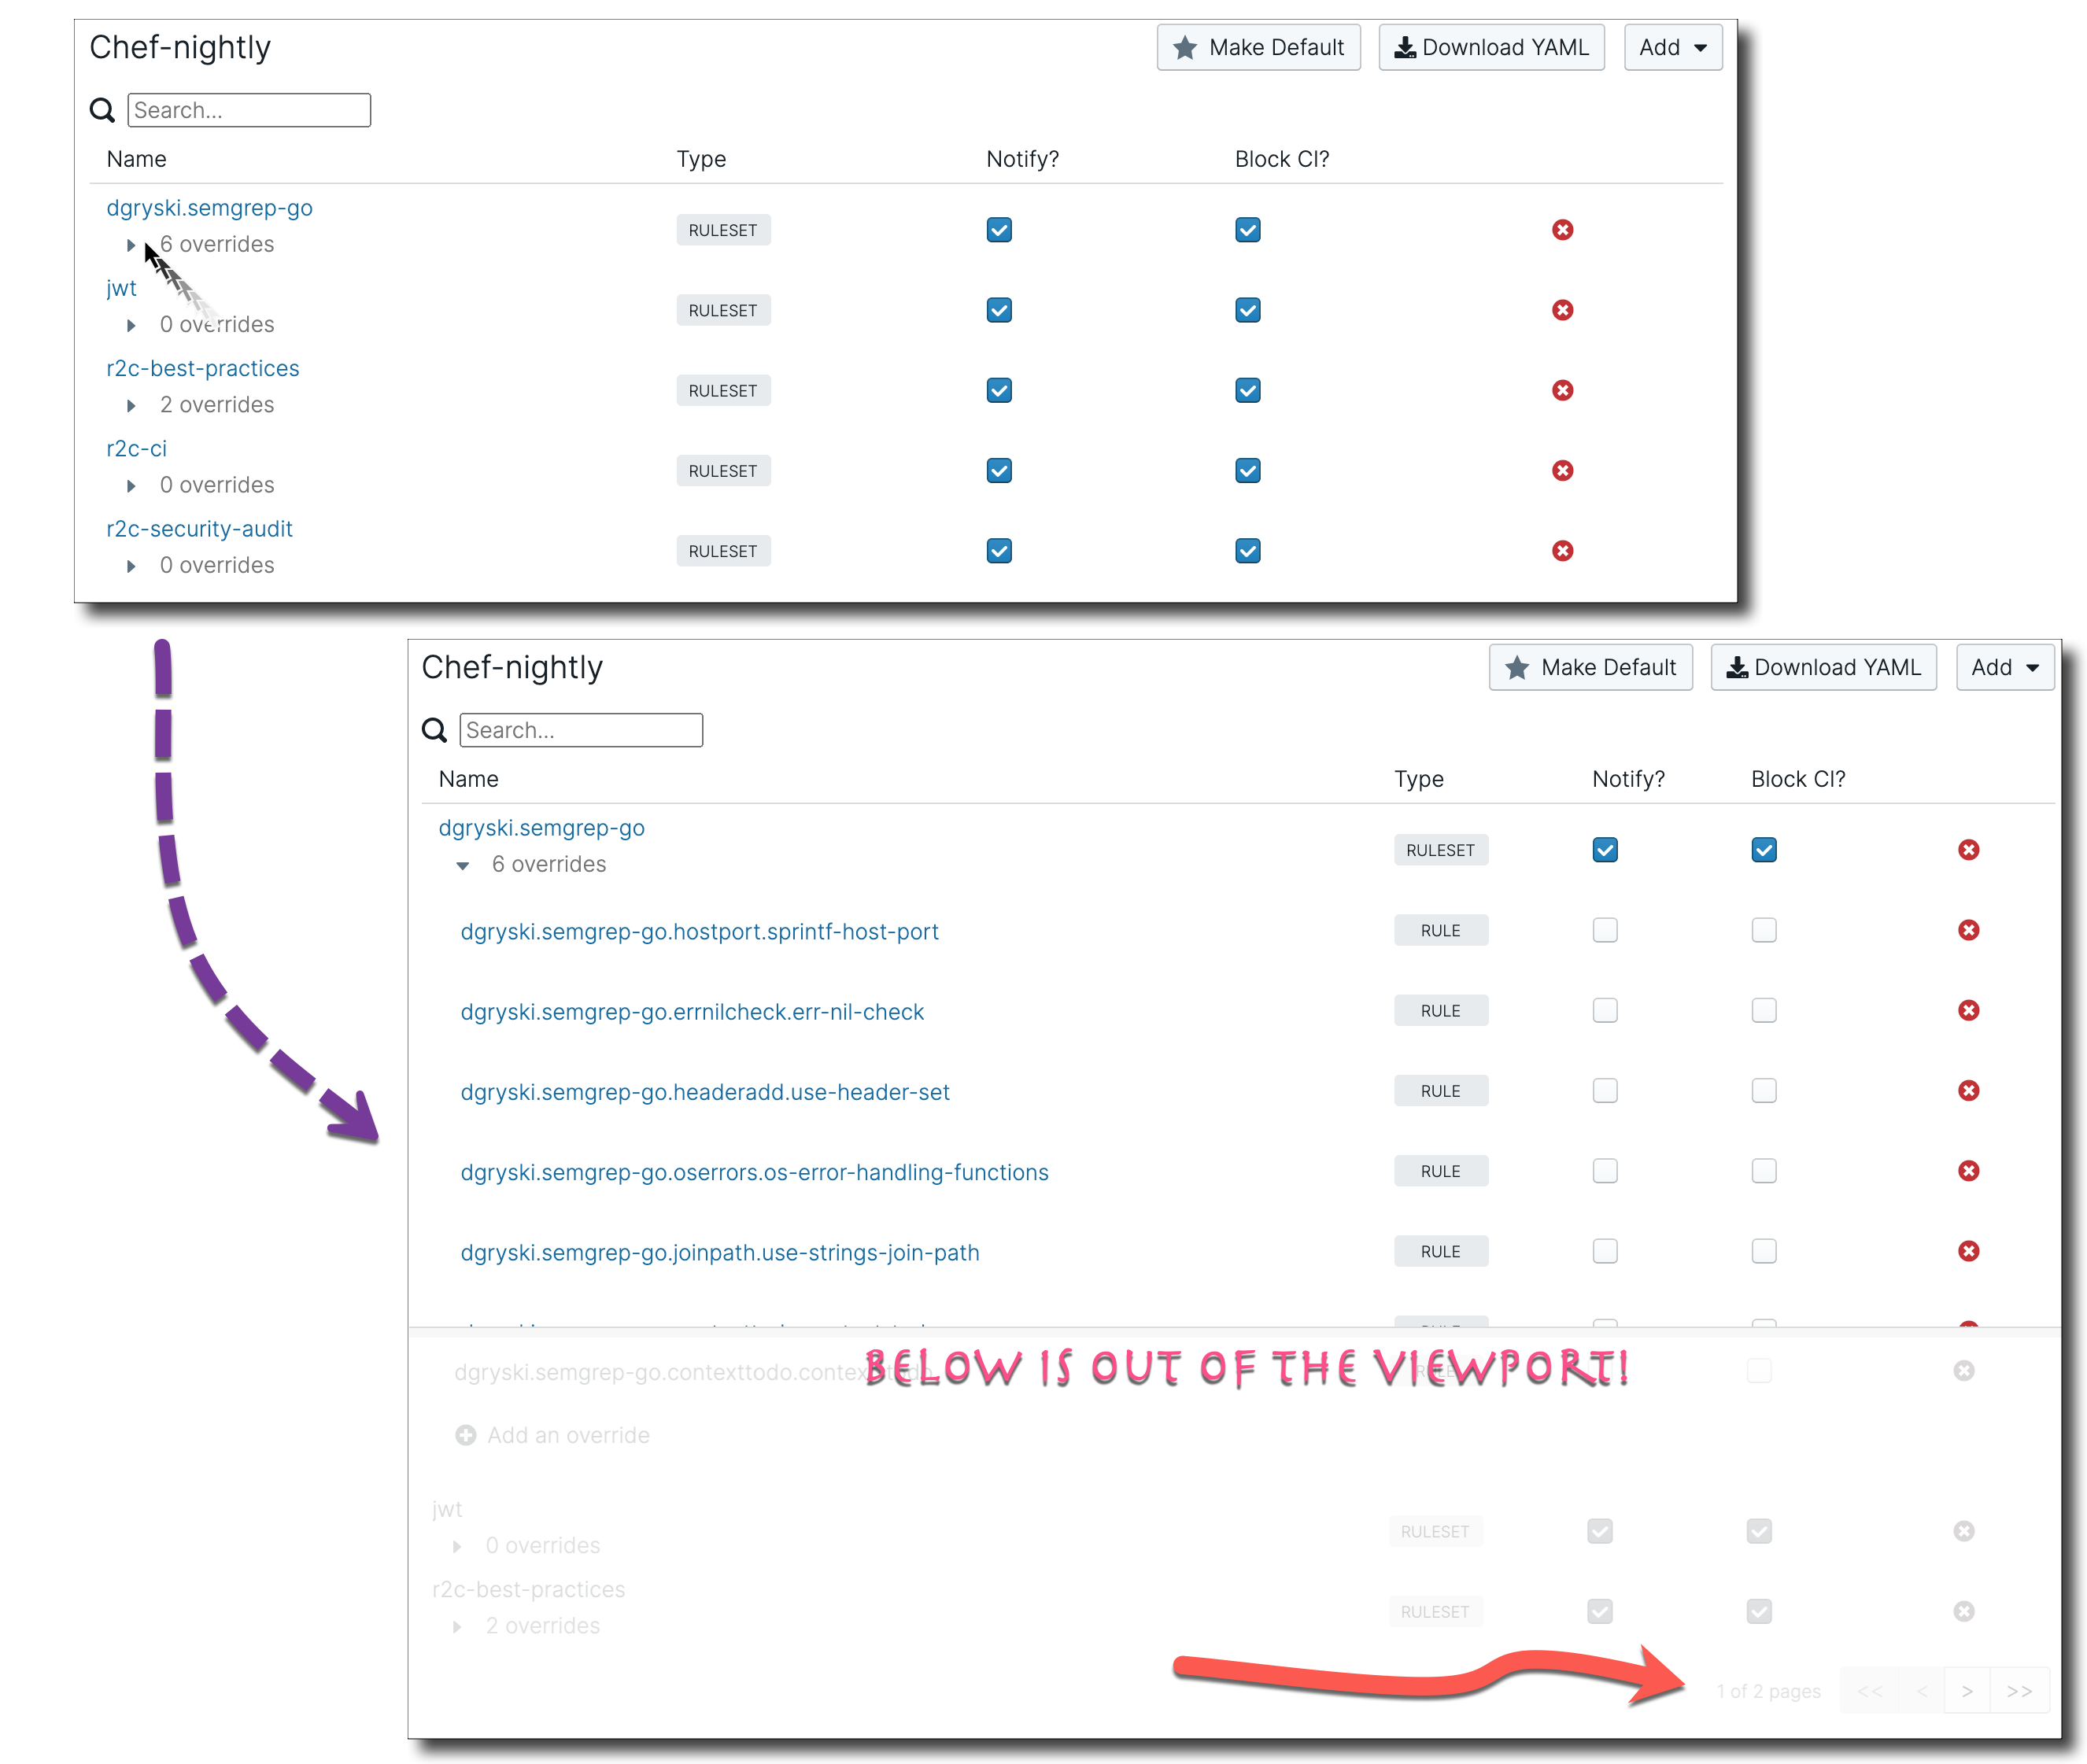Uncheck Notify for r2c-security-audit ruleset

pyautogui.click(x=999, y=551)
